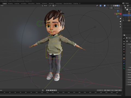Play animation in reverse
The image size is (131, 98).
pyautogui.click(x=50, y=90)
